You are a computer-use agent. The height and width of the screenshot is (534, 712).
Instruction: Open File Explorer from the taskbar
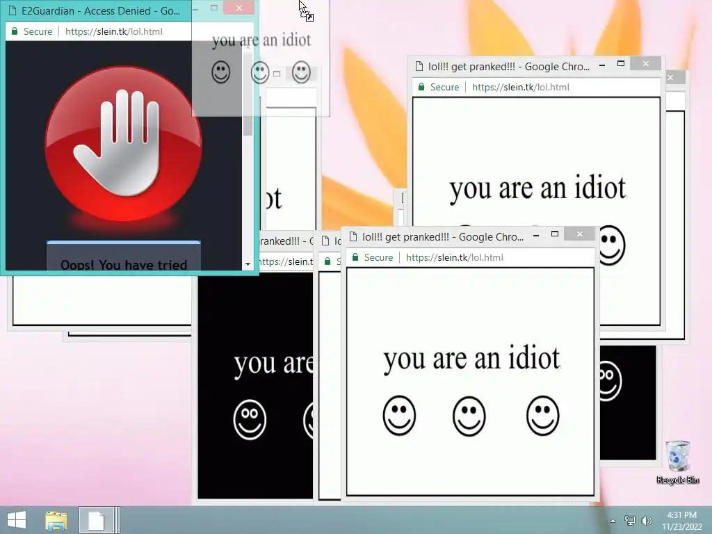tap(56, 520)
